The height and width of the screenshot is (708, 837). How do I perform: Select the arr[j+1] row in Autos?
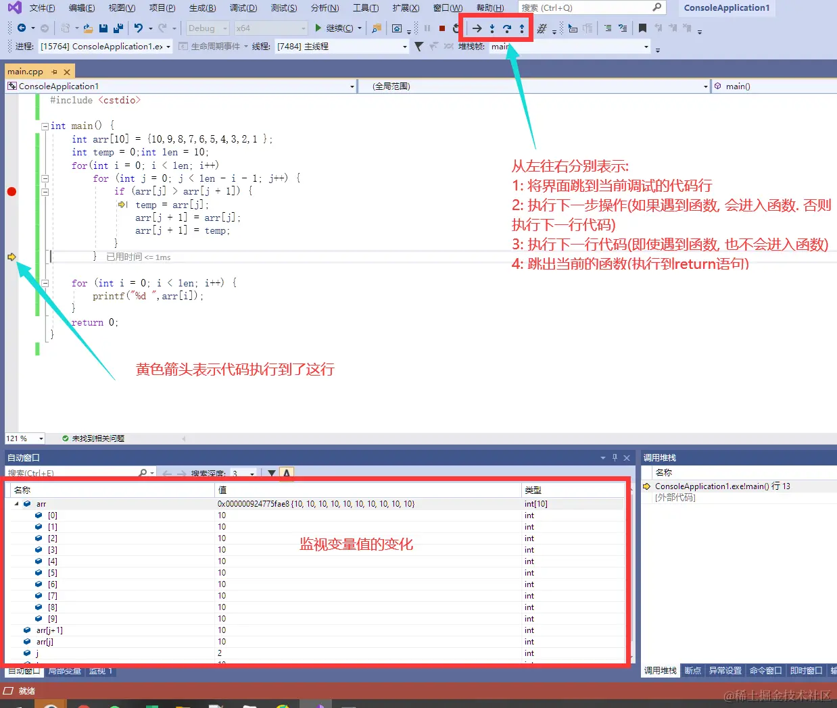tap(318, 630)
